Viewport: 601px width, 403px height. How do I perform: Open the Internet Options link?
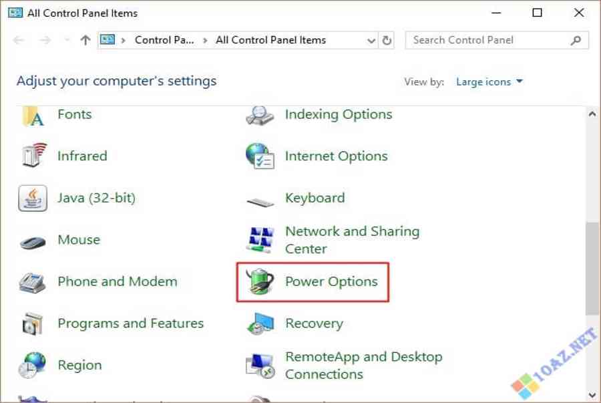(336, 156)
